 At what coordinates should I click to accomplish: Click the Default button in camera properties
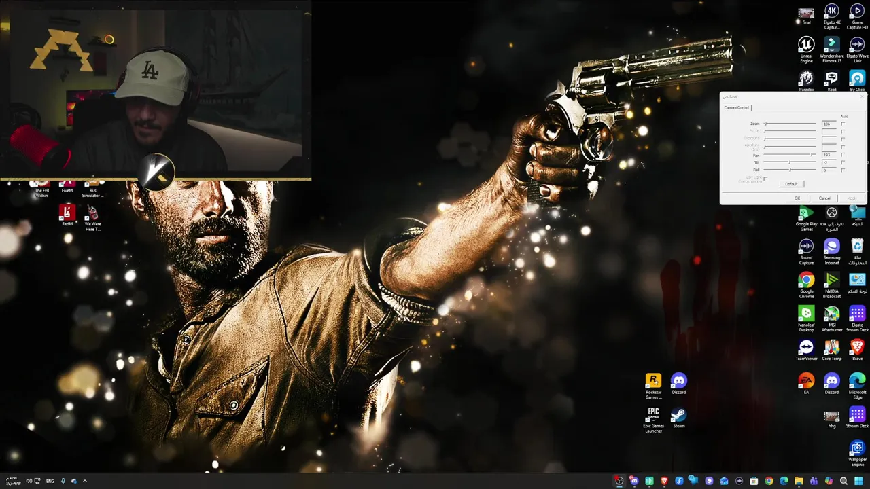point(791,184)
